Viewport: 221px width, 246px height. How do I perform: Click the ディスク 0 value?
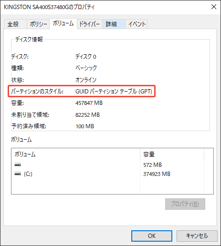click(86, 57)
